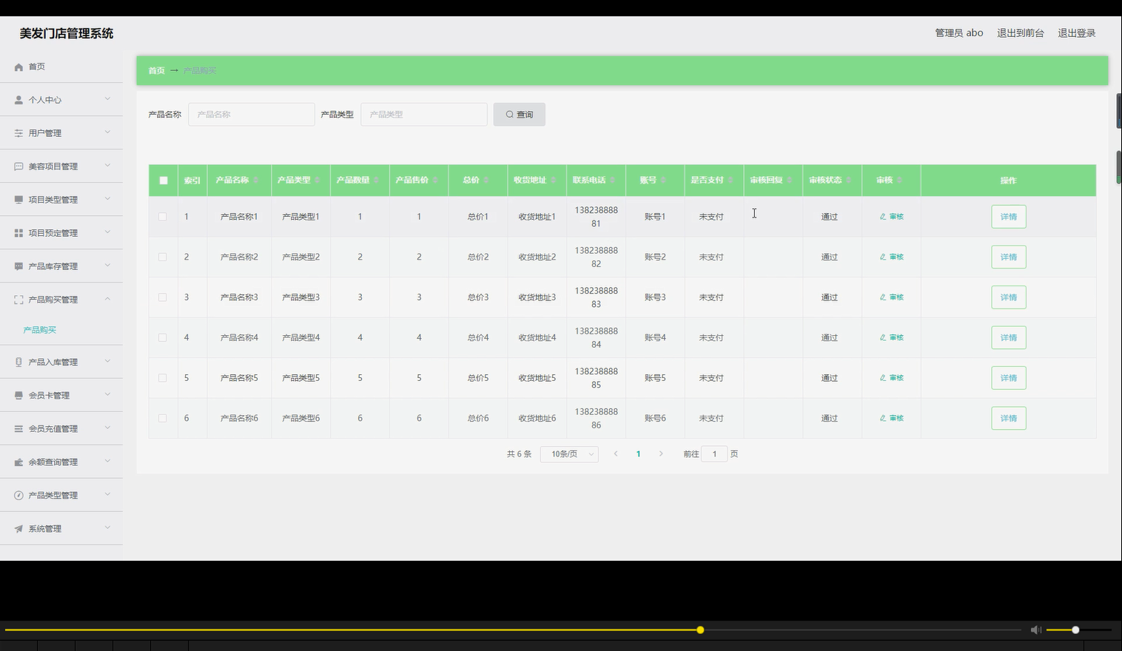Screen dimensions: 1122x651
Task: Check the row checkbox for 产品名称6
Action: click(163, 418)
